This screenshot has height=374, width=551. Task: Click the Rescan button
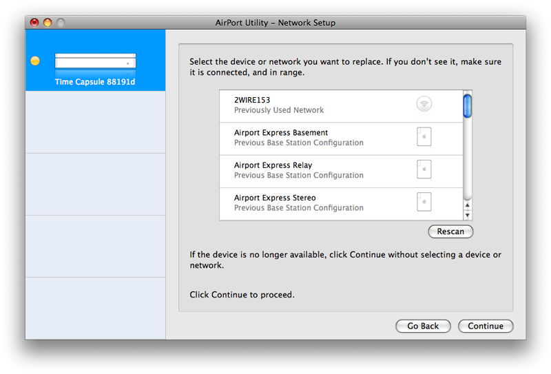[x=450, y=231]
